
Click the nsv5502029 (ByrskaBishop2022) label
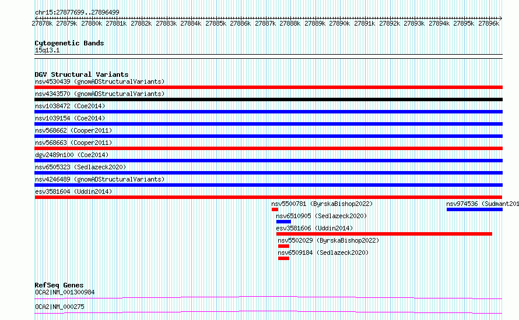pyautogui.click(x=328, y=240)
